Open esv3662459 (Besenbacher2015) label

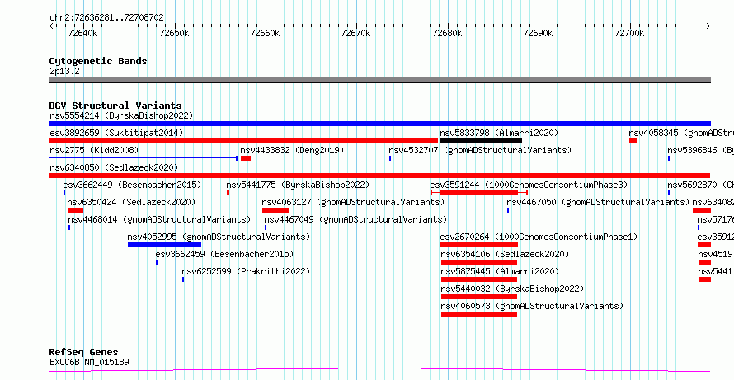click(224, 254)
